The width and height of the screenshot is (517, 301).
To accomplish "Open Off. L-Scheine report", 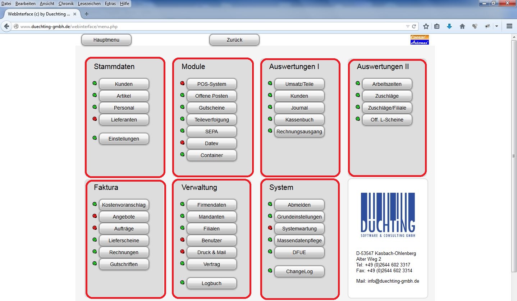I will [387, 120].
